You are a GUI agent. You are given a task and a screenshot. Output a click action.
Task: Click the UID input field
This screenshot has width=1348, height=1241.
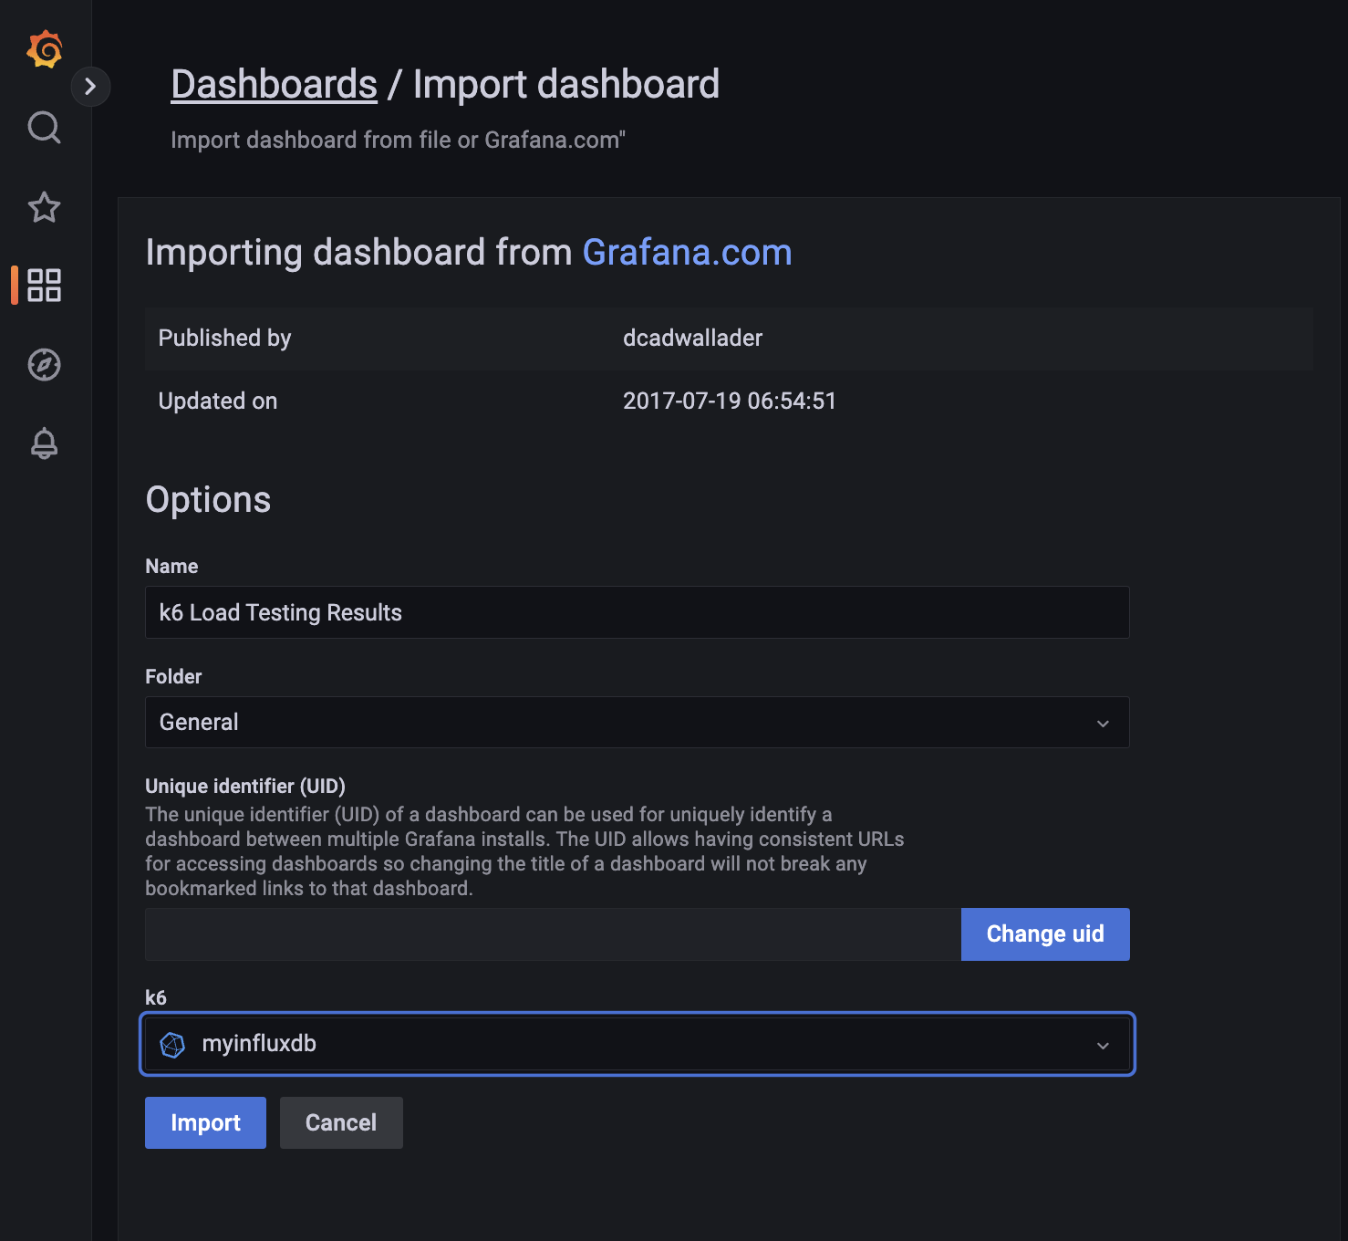(553, 934)
